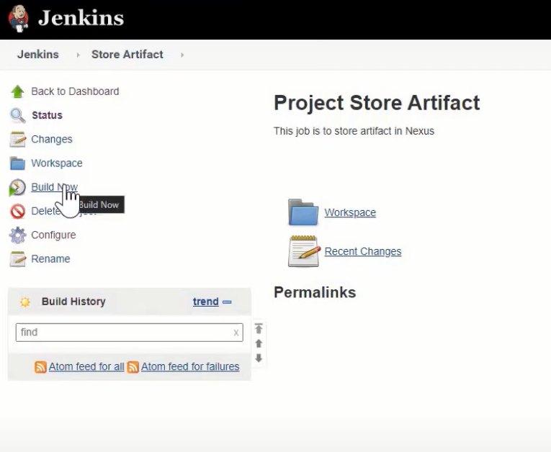This screenshot has height=452, width=551.
Task: Open the Rename link
Action: coord(50,259)
